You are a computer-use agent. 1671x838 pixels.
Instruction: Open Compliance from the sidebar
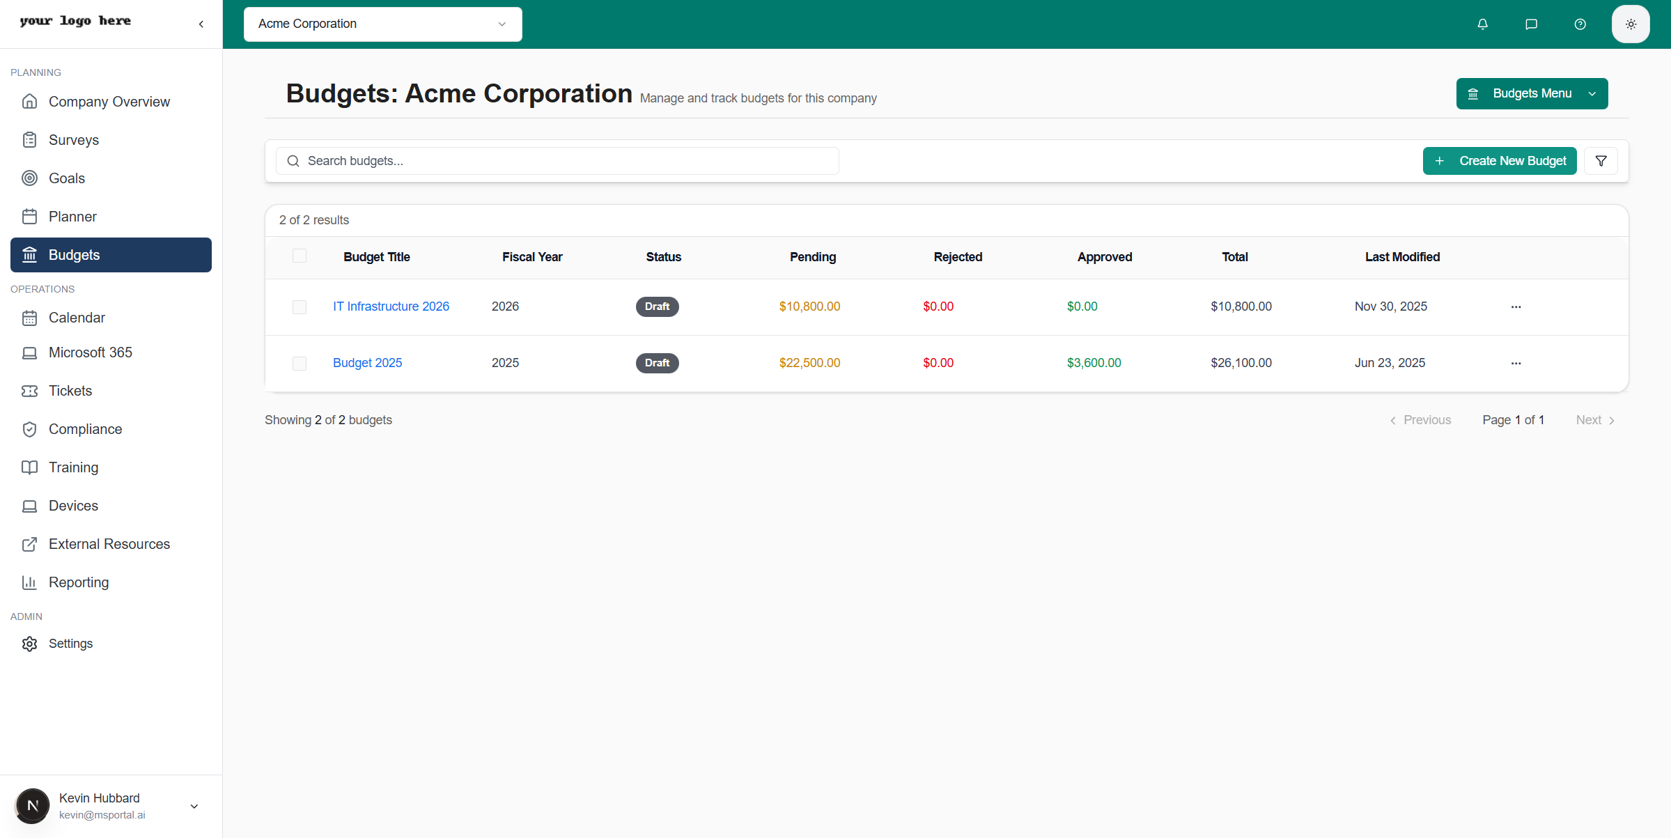pos(85,429)
